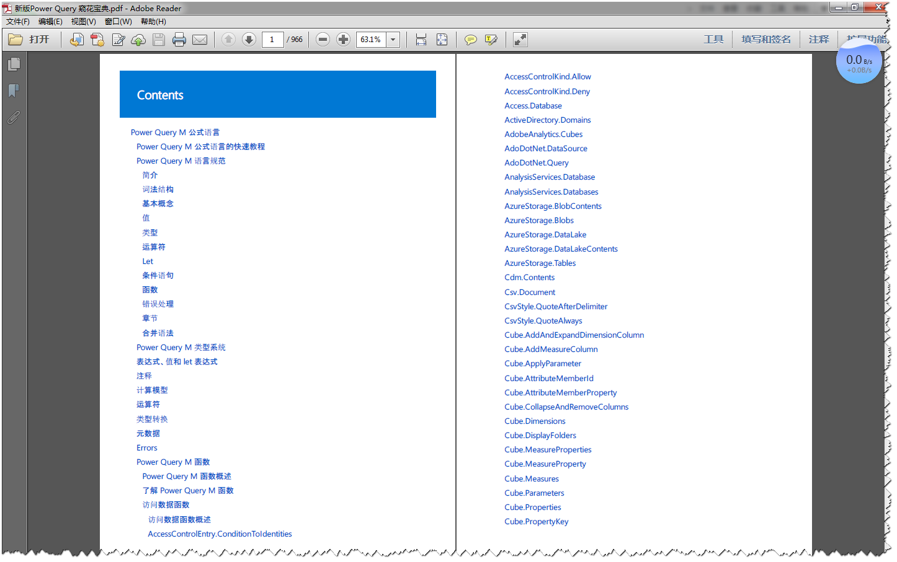Zoom in with the plus button
The height and width of the screenshot is (562, 897).
343,40
